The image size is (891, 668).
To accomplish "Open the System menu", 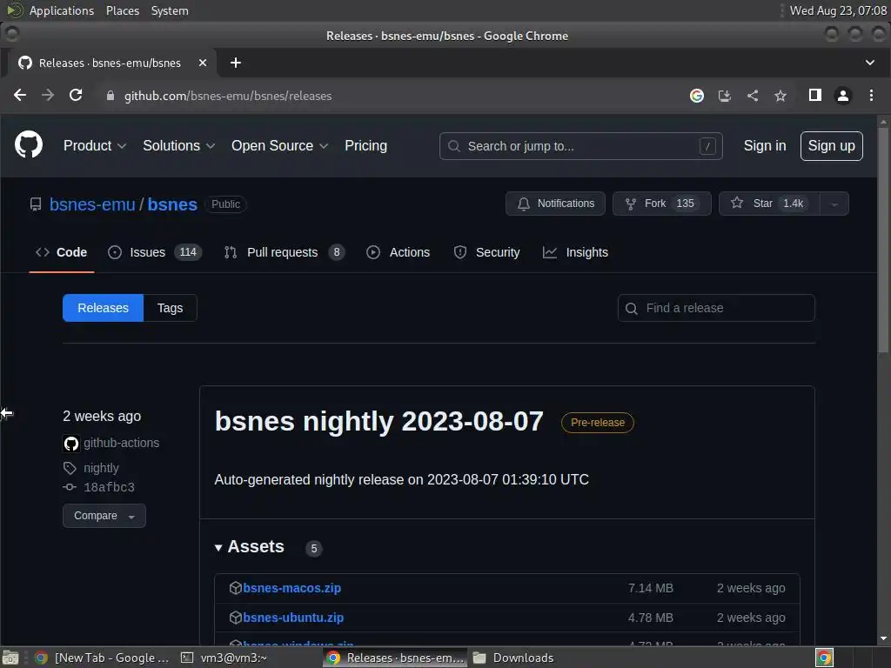I will pyautogui.click(x=170, y=10).
